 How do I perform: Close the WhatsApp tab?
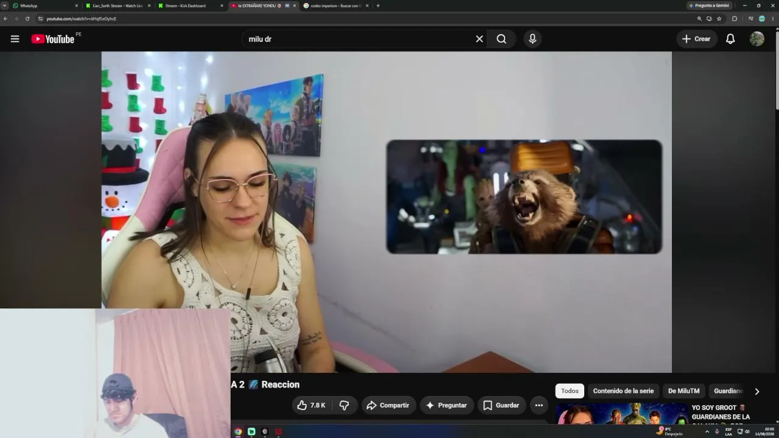pyautogui.click(x=77, y=5)
